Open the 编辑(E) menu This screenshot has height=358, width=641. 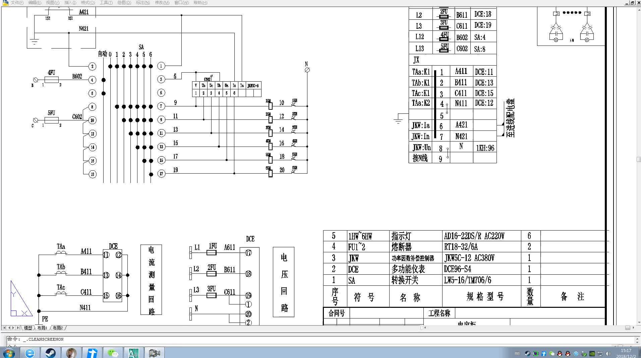click(35, 3)
